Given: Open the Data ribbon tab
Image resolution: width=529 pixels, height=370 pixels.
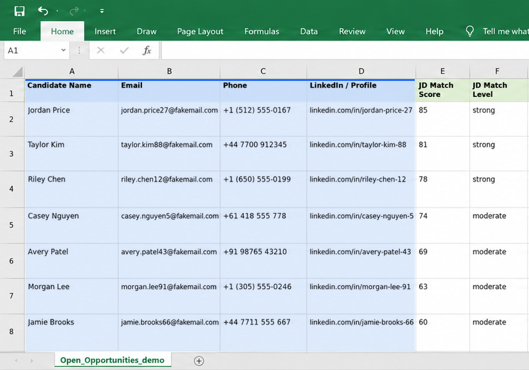Looking at the screenshot, I should point(309,32).
